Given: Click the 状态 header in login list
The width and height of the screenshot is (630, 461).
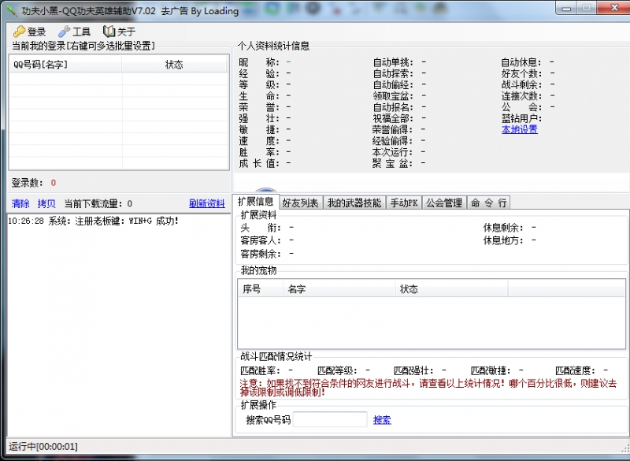Looking at the screenshot, I should pyautogui.click(x=174, y=65).
